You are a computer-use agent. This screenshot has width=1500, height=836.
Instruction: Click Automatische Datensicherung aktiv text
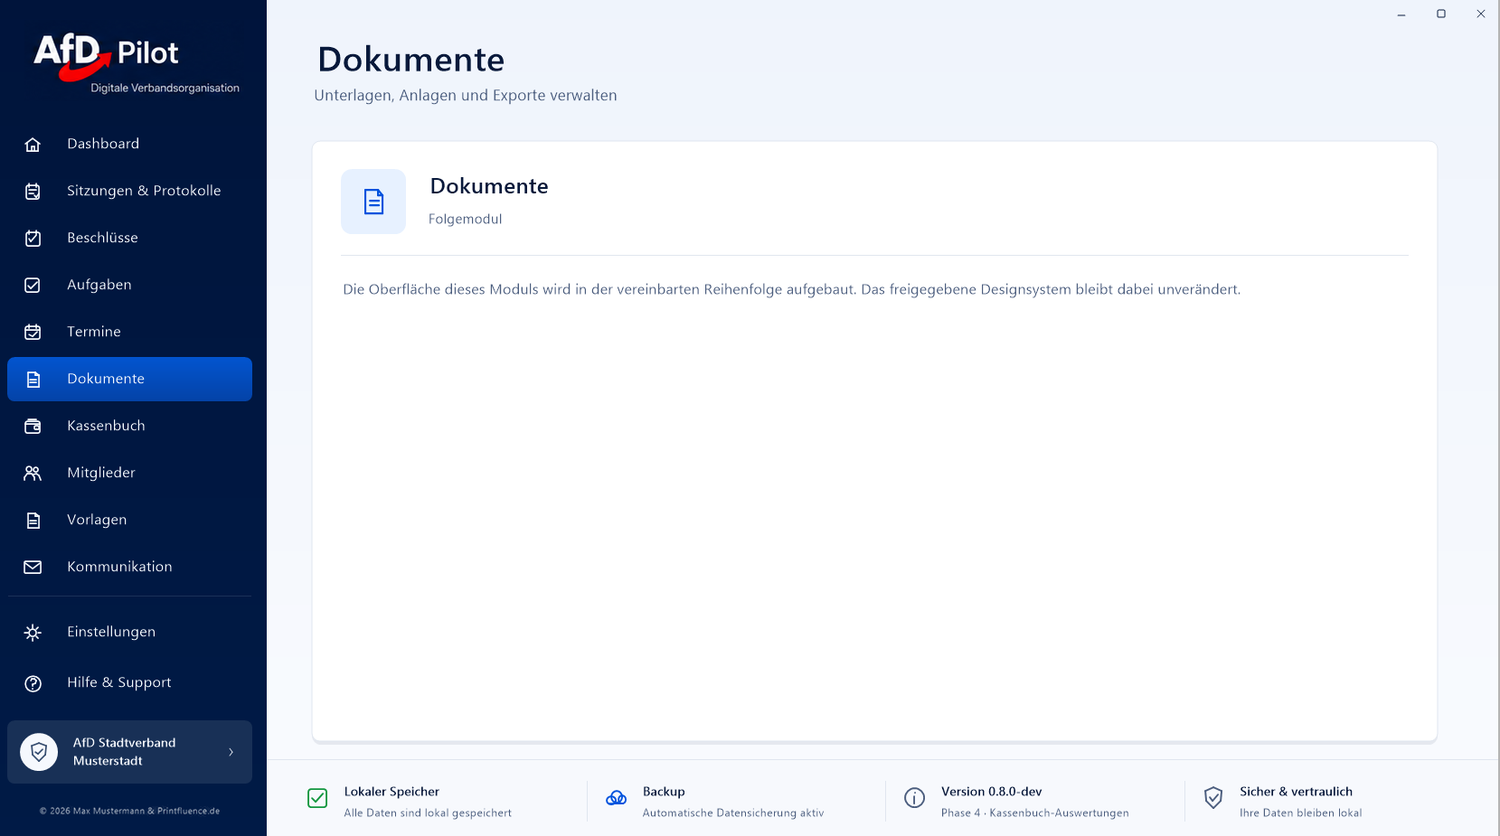(x=733, y=813)
